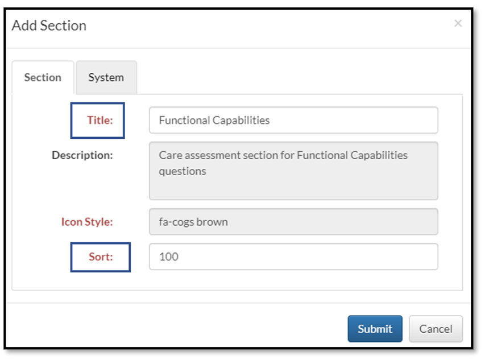Click inside the Description text area
The image size is (485, 360).
[293, 171]
